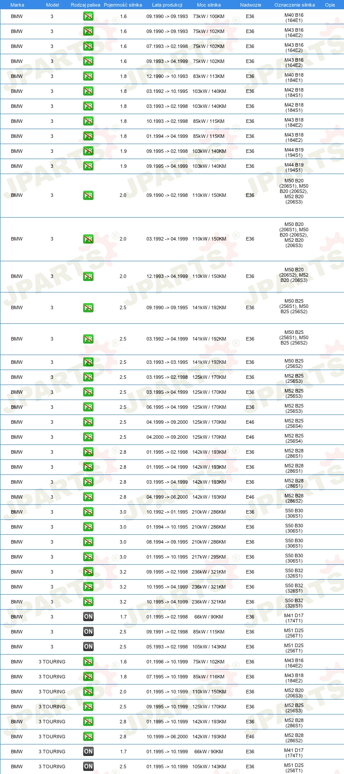This screenshot has height=774, width=344.
Task: Click petrol icon in 3 TOURING 85kW / 116KM row
Action: tap(88, 677)
